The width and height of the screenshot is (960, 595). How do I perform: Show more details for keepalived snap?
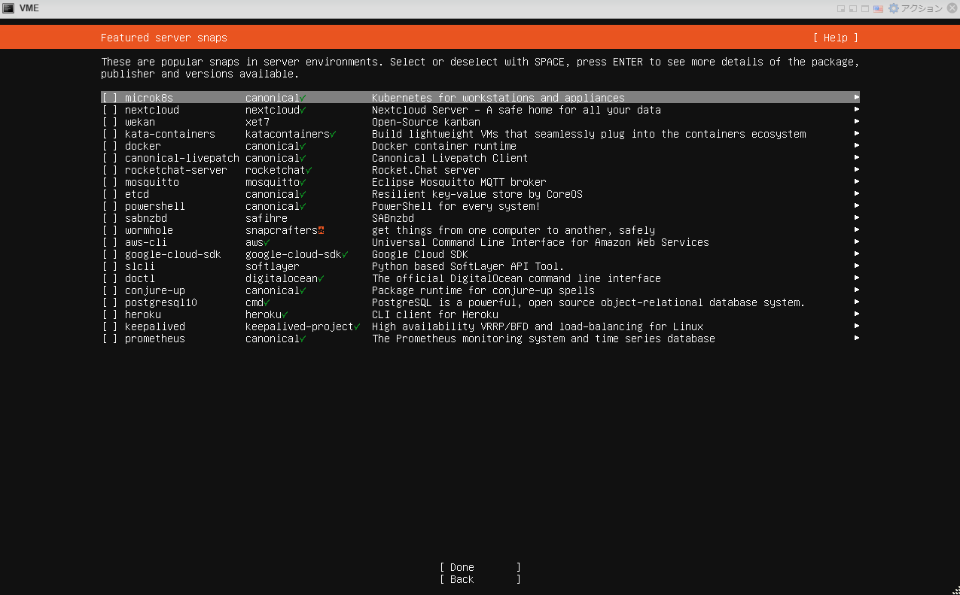857,326
